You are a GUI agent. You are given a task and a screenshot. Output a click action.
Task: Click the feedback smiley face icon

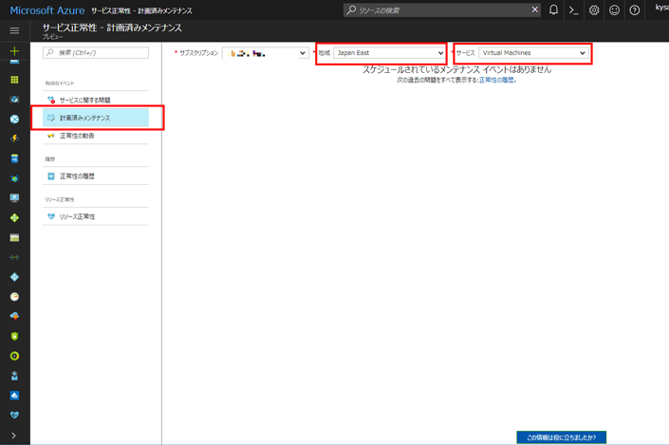pyautogui.click(x=614, y=9)
